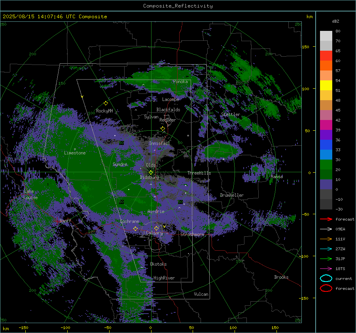Click the 09EA legend label
Image resolution: width=356 pixels, height=333 pixels.
[x=340, y=229]
